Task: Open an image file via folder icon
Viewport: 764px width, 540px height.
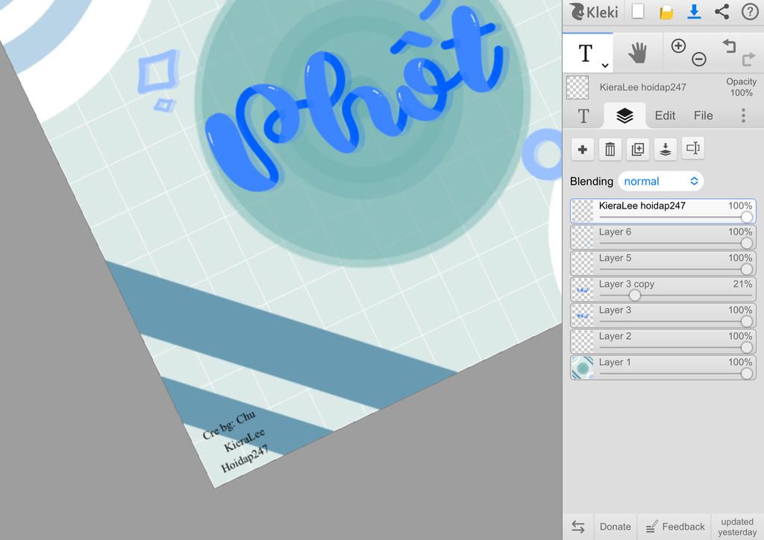Action: (x=666, y=12)
